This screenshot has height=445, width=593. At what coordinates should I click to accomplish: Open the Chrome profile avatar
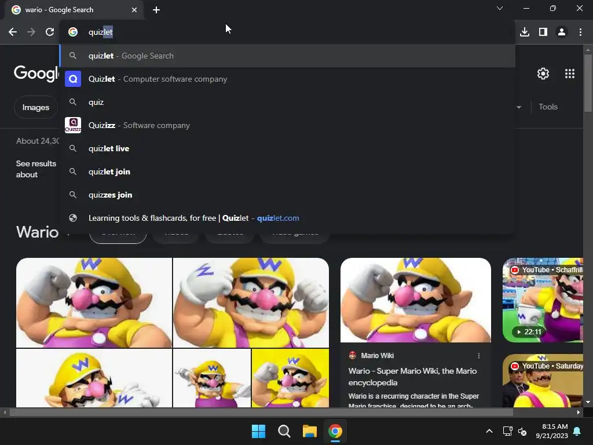(x=562, y=32)
